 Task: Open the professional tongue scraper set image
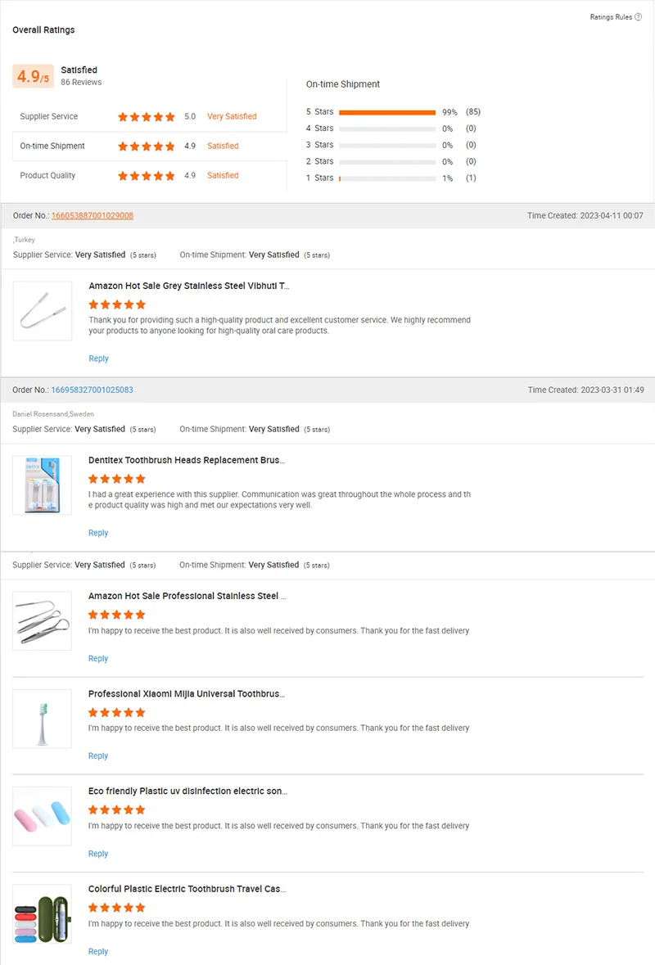(42, 620)
